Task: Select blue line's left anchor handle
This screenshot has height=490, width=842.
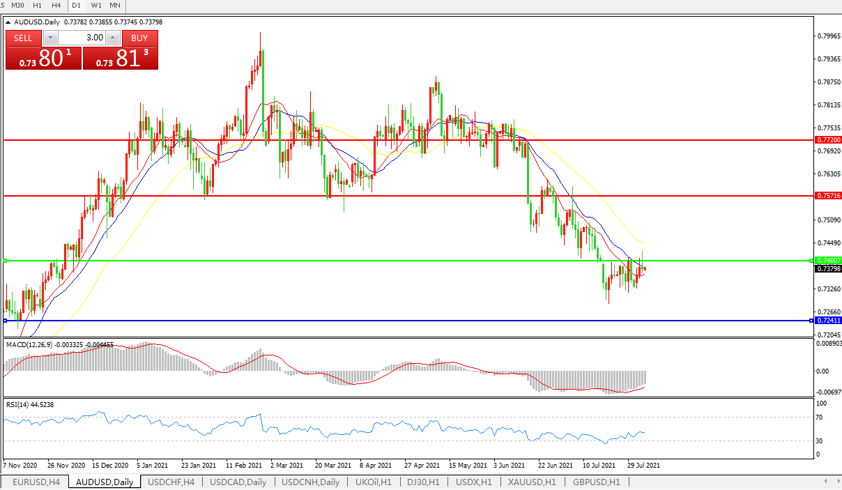Action: (5, 321)
